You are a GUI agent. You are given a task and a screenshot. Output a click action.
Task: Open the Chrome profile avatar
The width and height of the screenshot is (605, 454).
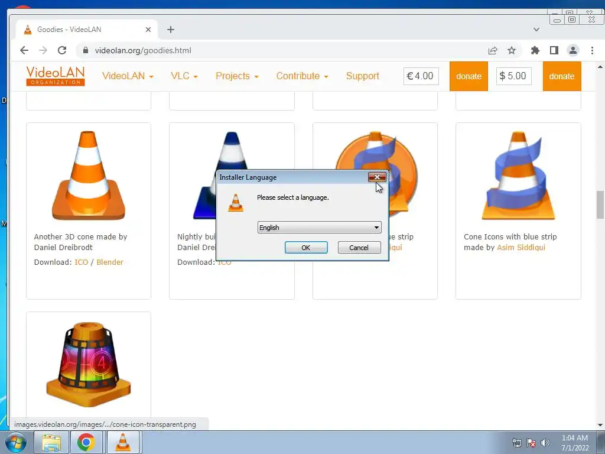pos(573,50)
